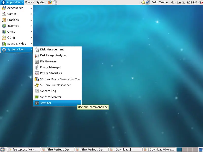Click the SELinux Policy Generation Tool text
The width and height of the screenshot is (203, 152).
[60, 79]
